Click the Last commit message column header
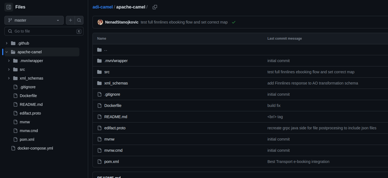The height and width of the screenshot is (178, 388). point(284,39)
